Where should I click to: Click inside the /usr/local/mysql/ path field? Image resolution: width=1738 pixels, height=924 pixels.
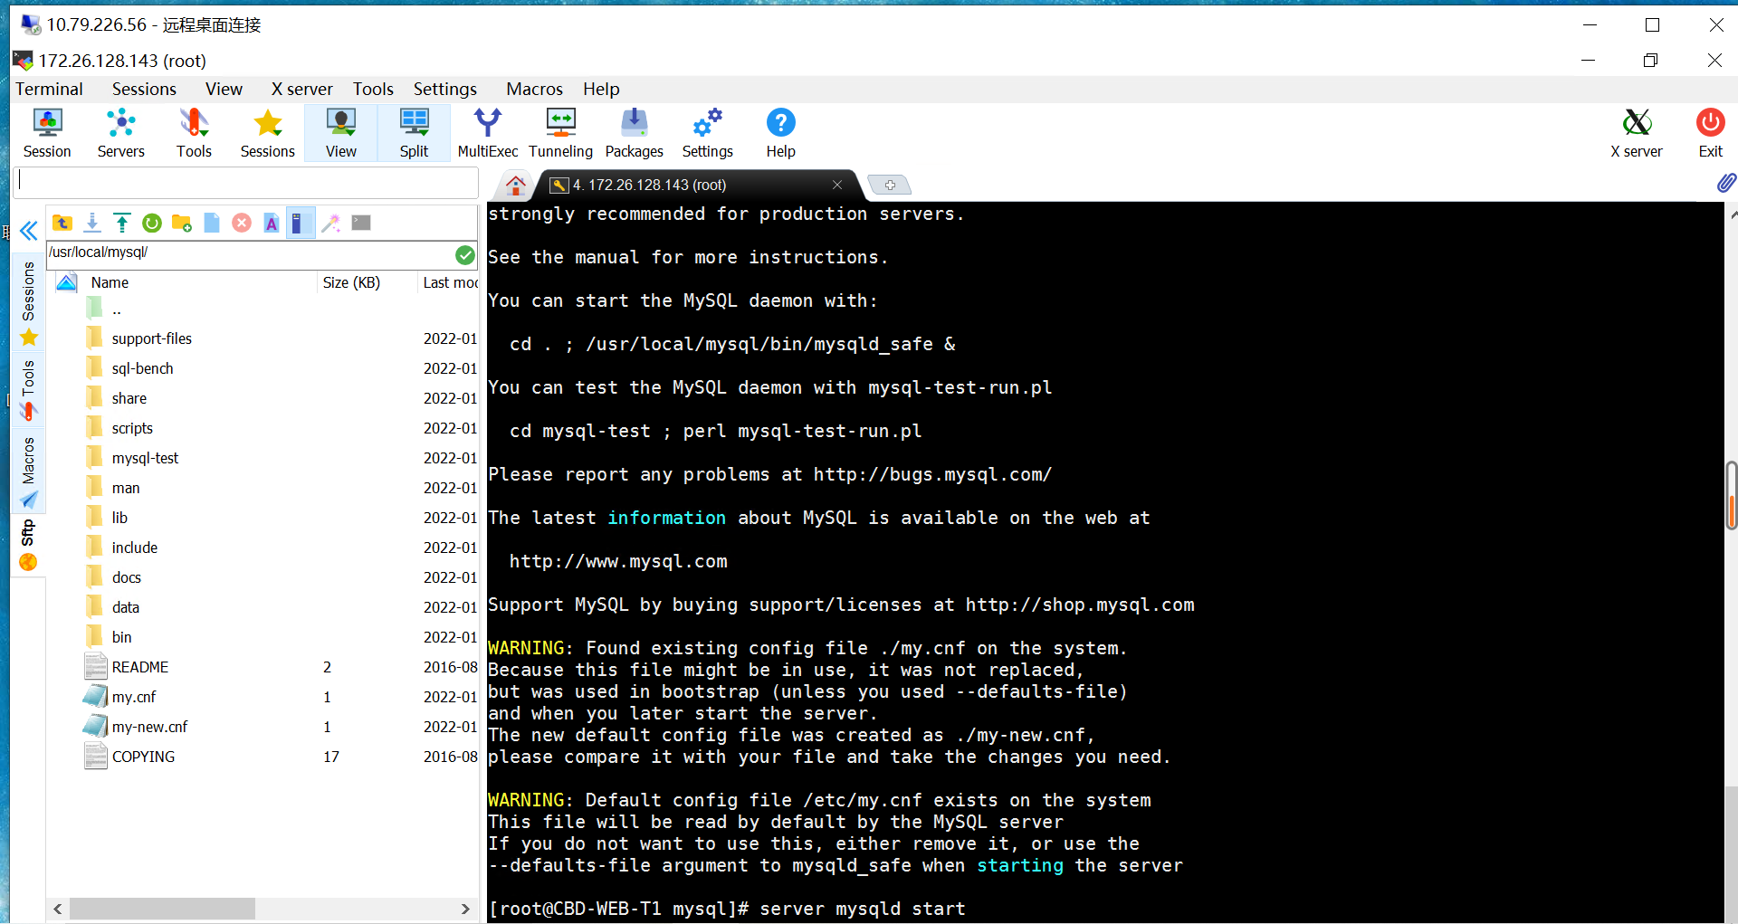point(226,252)
